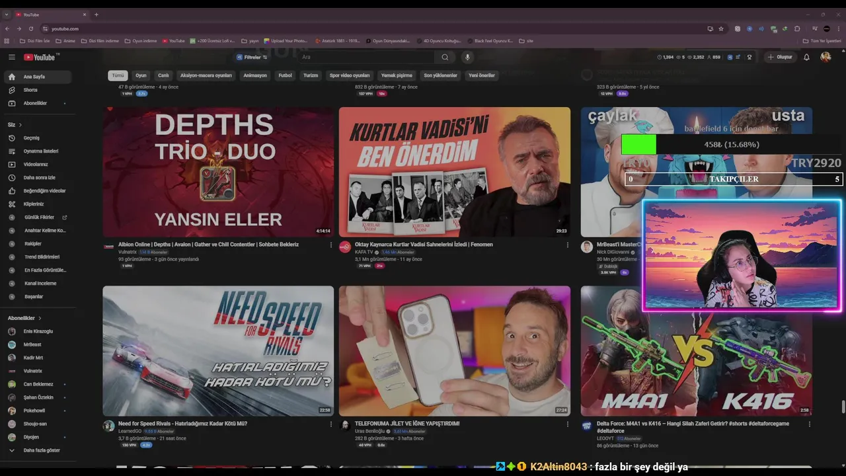Select the Aksiyon-macera oyunları chip
Viewport: 846px width, 476px height.
(206, 75)
